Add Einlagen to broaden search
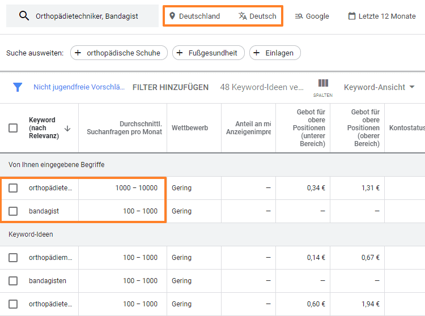Image resolution: width=425 pixels, height=316 pixels. [275, 53]
